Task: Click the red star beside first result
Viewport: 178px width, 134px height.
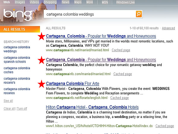Action: click(x=42, y=37)
